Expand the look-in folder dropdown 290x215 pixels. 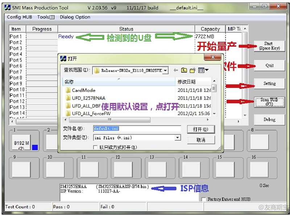click(165, 70)
